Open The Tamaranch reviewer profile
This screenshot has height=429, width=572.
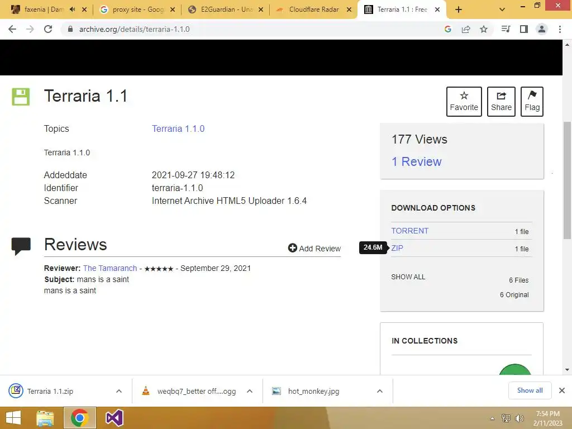pyautogui.click(x=110, y=268)
